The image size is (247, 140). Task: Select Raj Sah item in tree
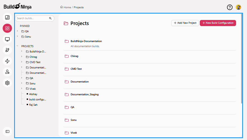point(33,105)
